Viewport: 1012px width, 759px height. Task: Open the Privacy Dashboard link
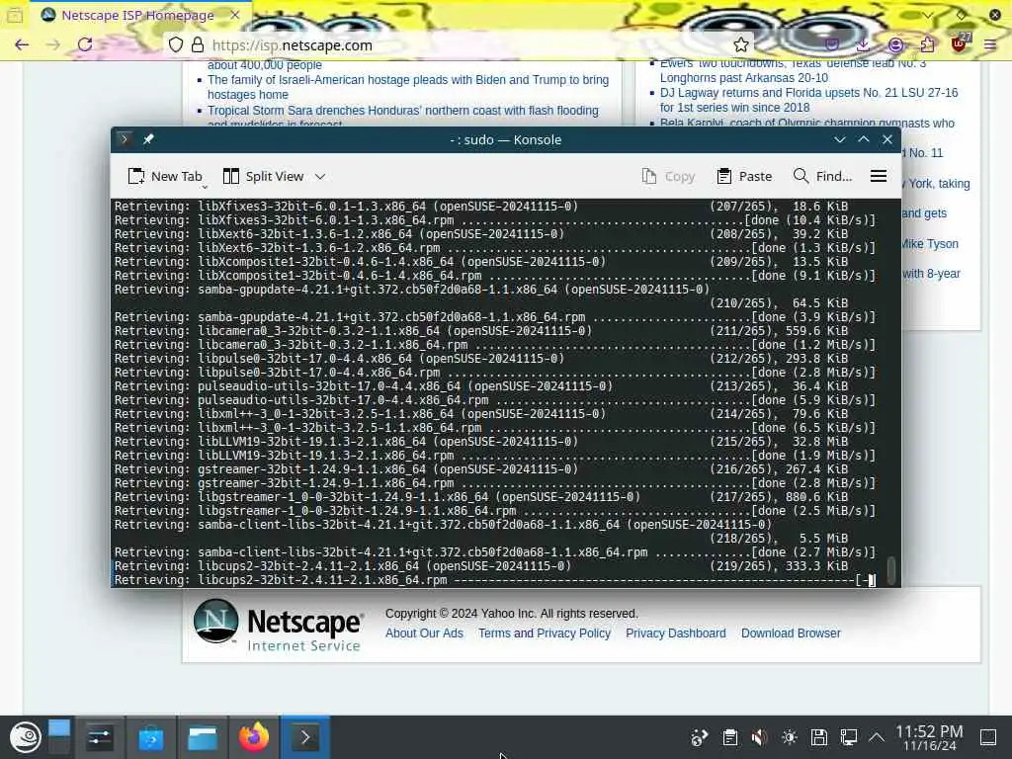[x=676, y=633]
